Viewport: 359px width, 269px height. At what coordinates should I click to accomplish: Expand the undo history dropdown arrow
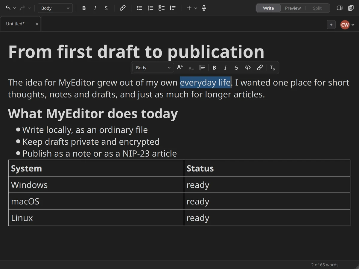point(14,8)
